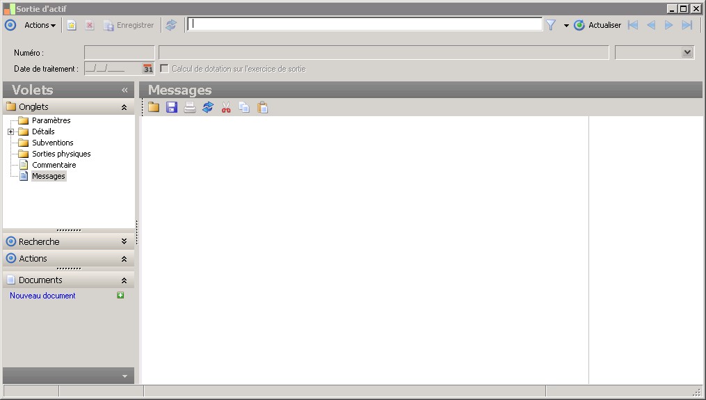The height and width of the screenshot is (400, 706).
Task: Click the Delete record red X icon
Action: (90, 25)
